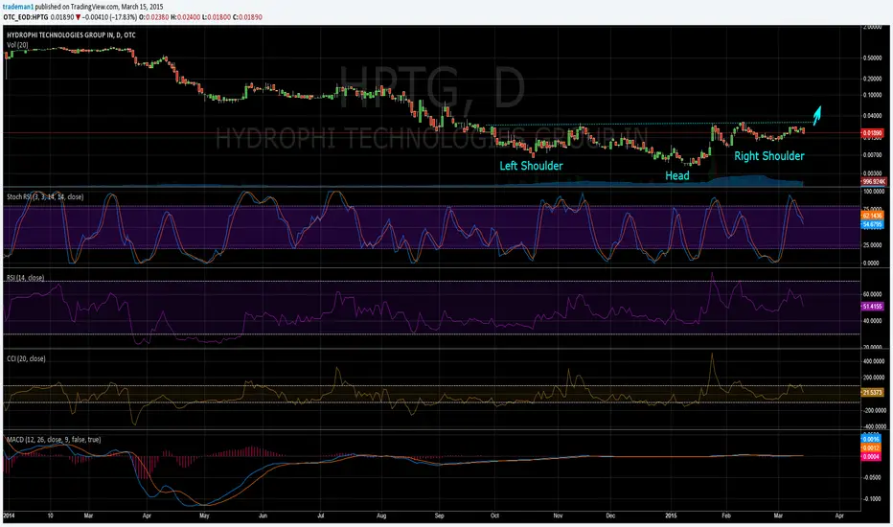The image size is (893, 527).
Task: Select the CCI (20, close) indicator label
Action: pyautogui.click(x=26, y=358)
